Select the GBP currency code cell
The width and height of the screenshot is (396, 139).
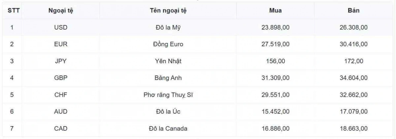61,78
